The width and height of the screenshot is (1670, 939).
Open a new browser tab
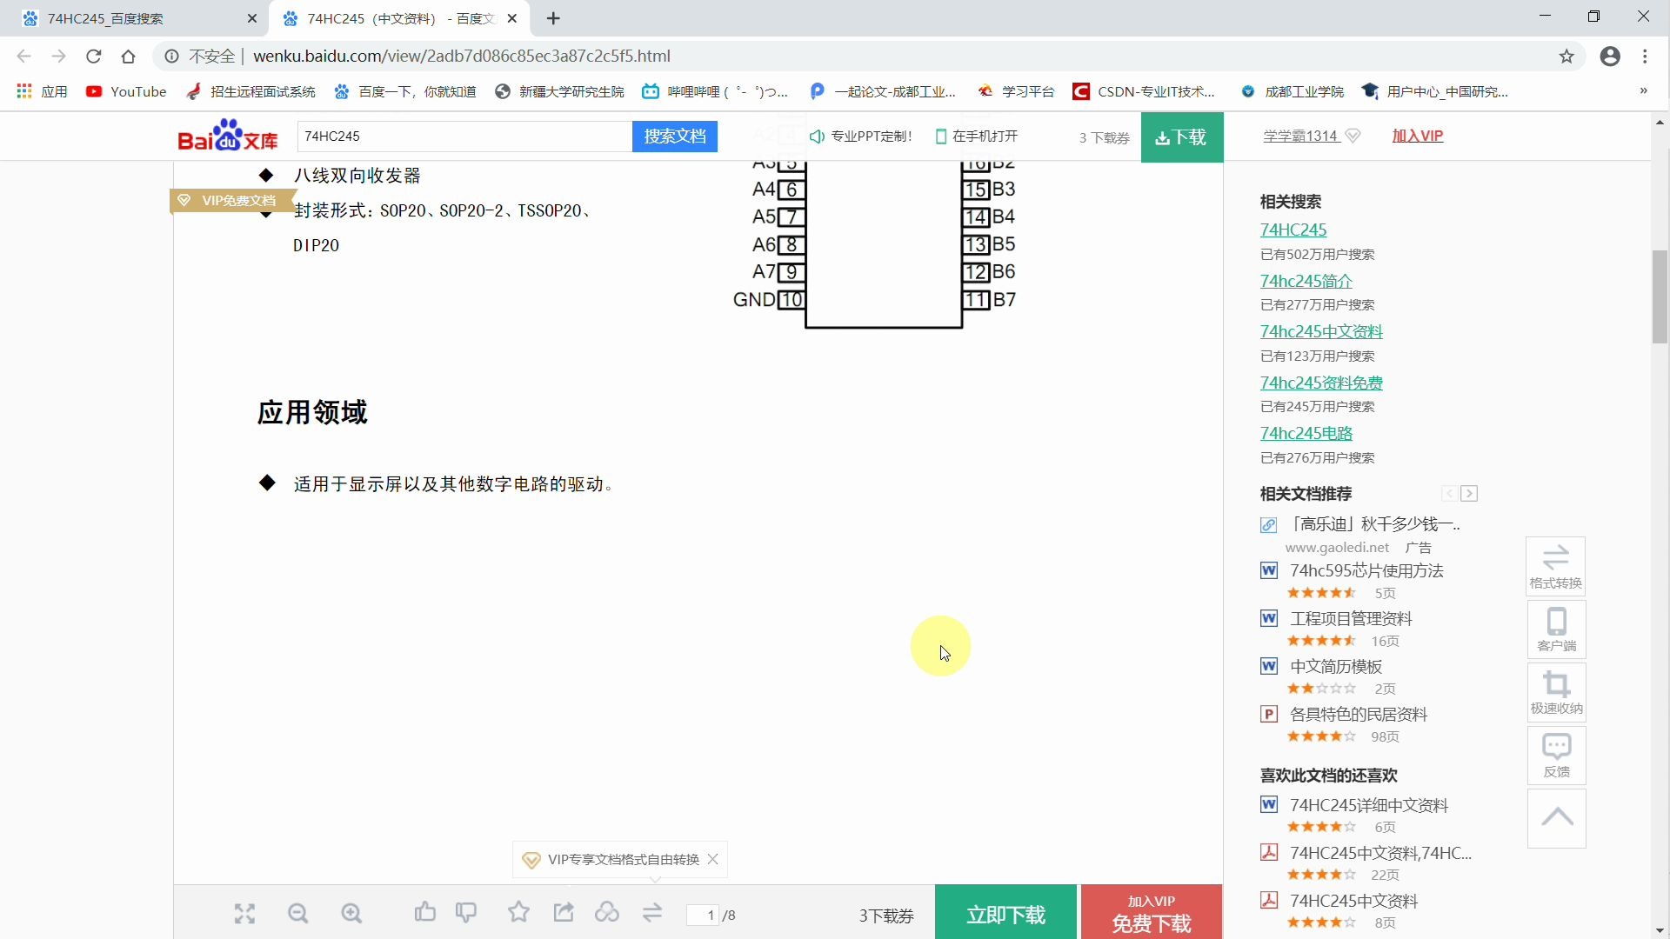[554, 18]
